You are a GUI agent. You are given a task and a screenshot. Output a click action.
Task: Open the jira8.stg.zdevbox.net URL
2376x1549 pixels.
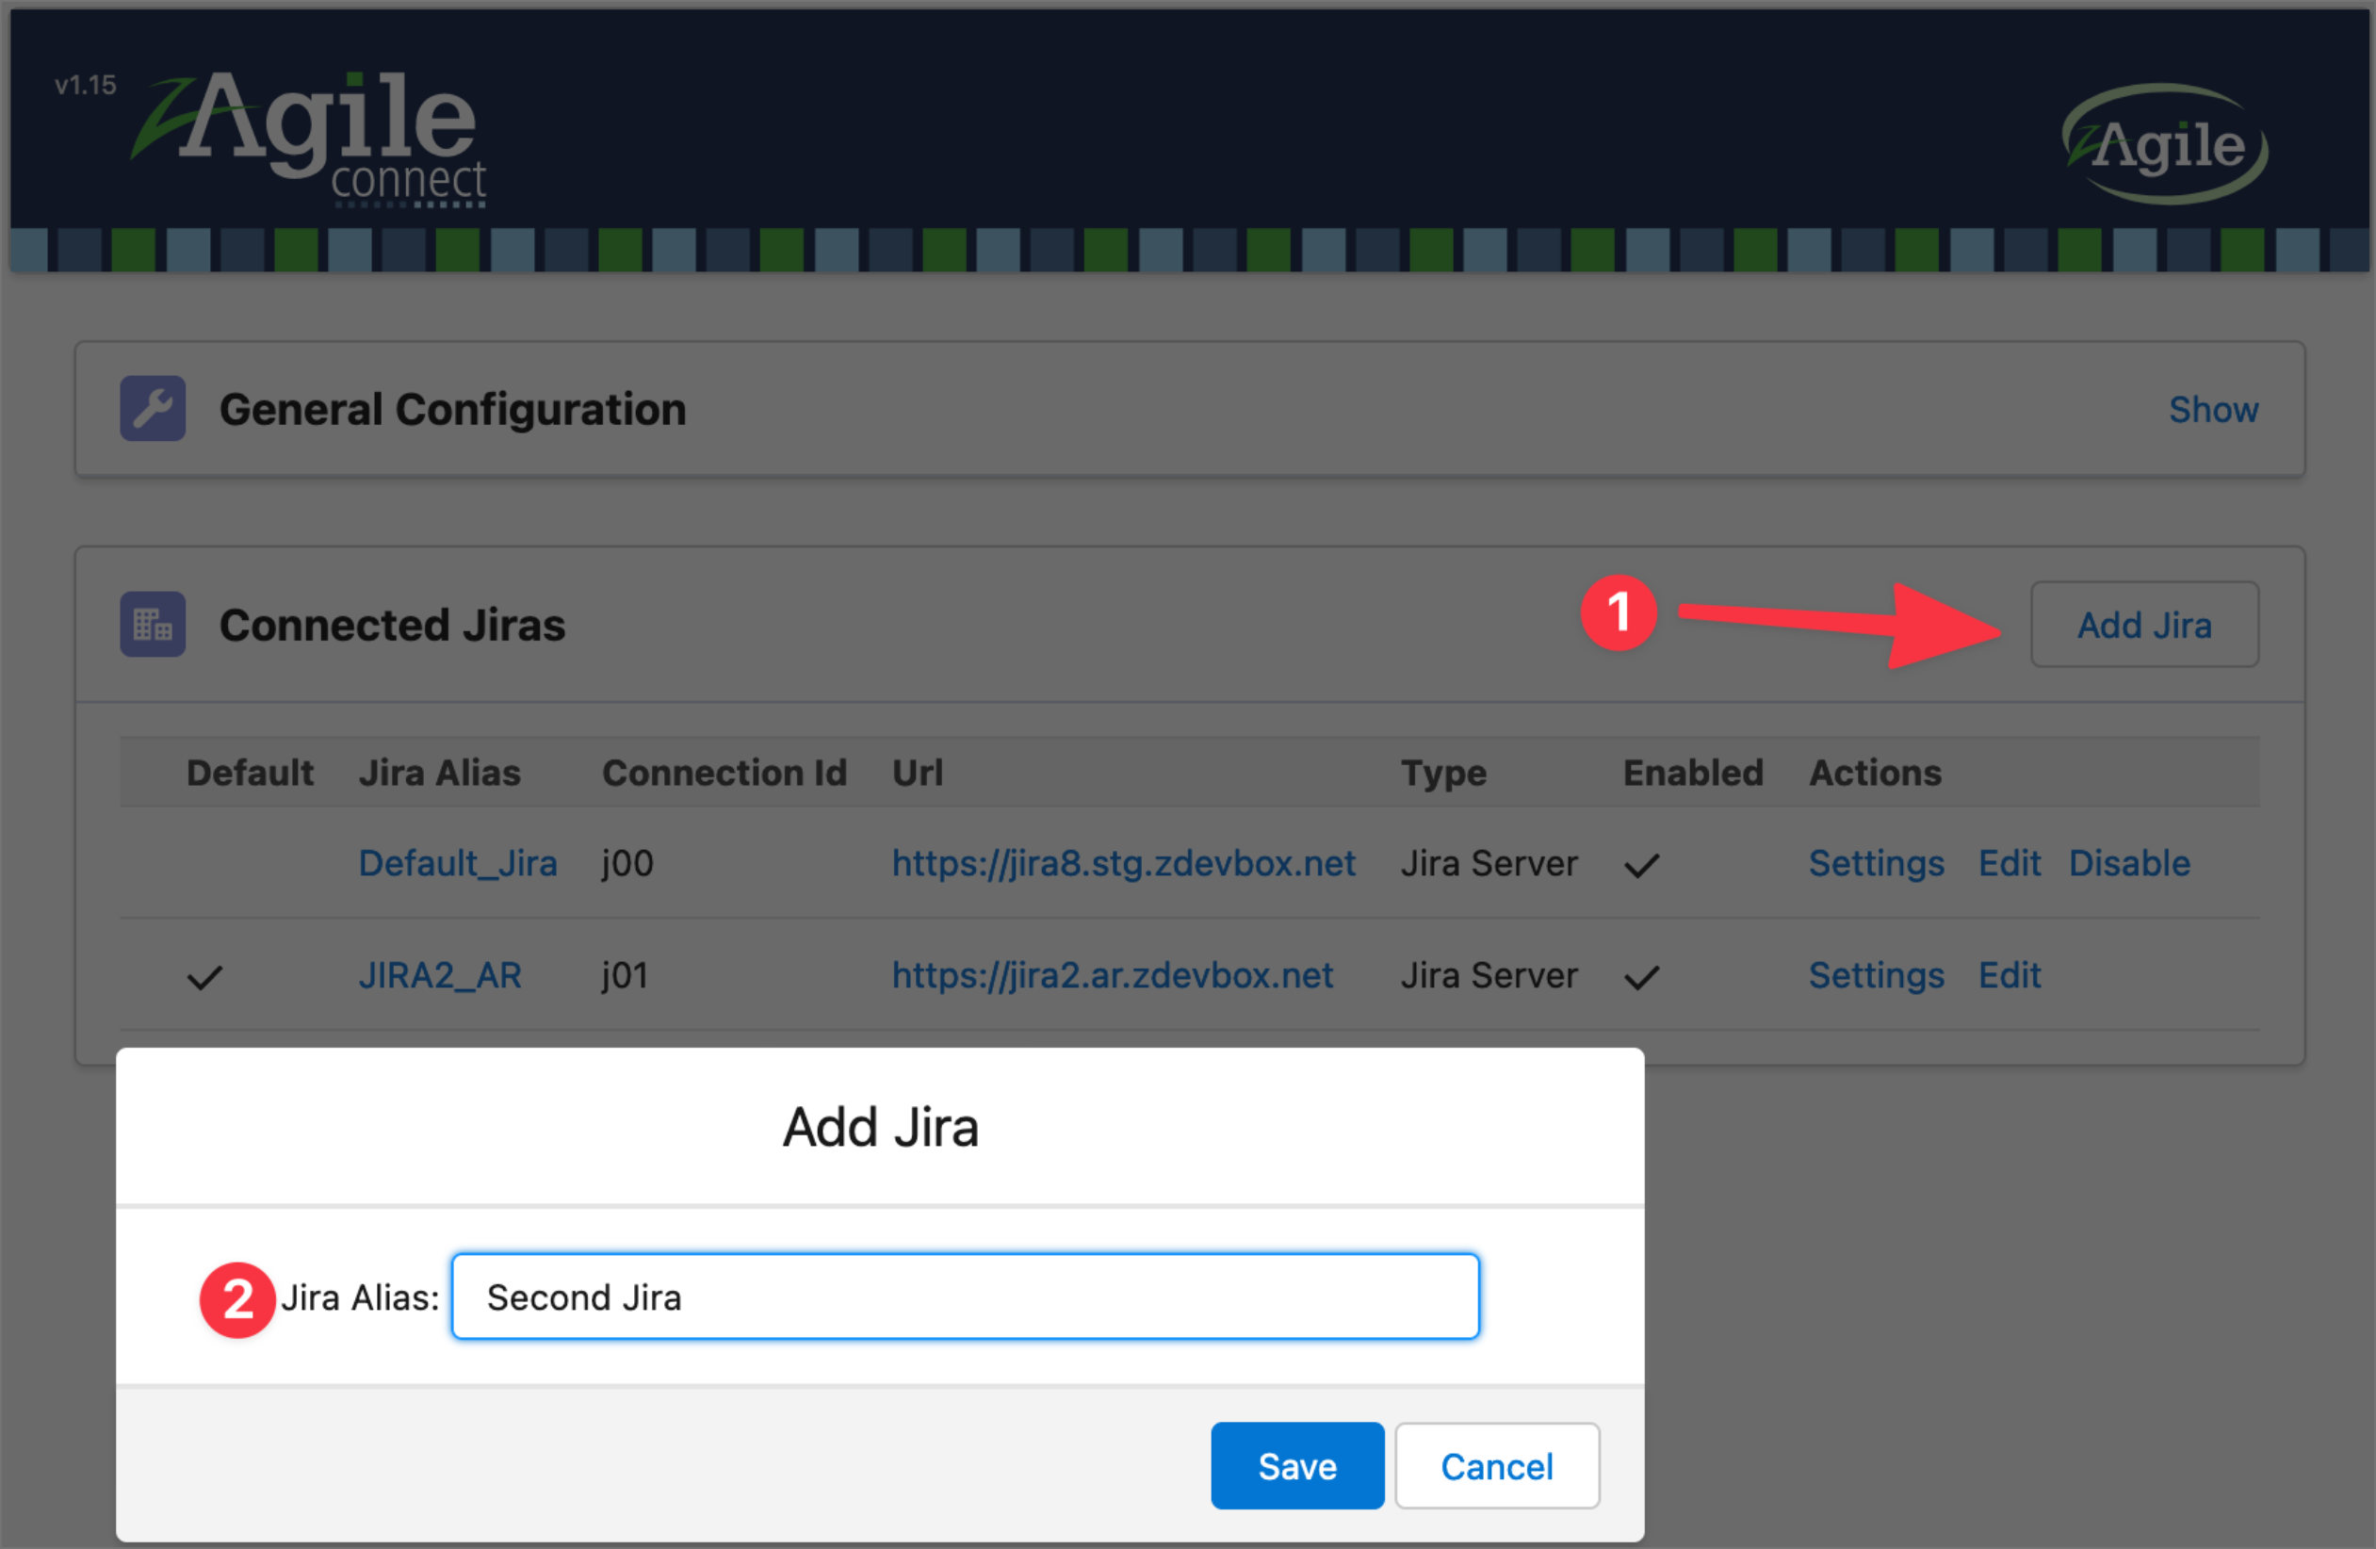(1122, 863)
